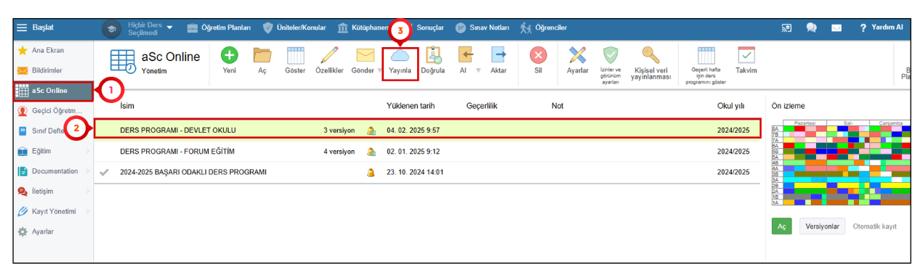Expand the Al dropdown arrow
Screen dimensions: 923x280
(478, 70)
